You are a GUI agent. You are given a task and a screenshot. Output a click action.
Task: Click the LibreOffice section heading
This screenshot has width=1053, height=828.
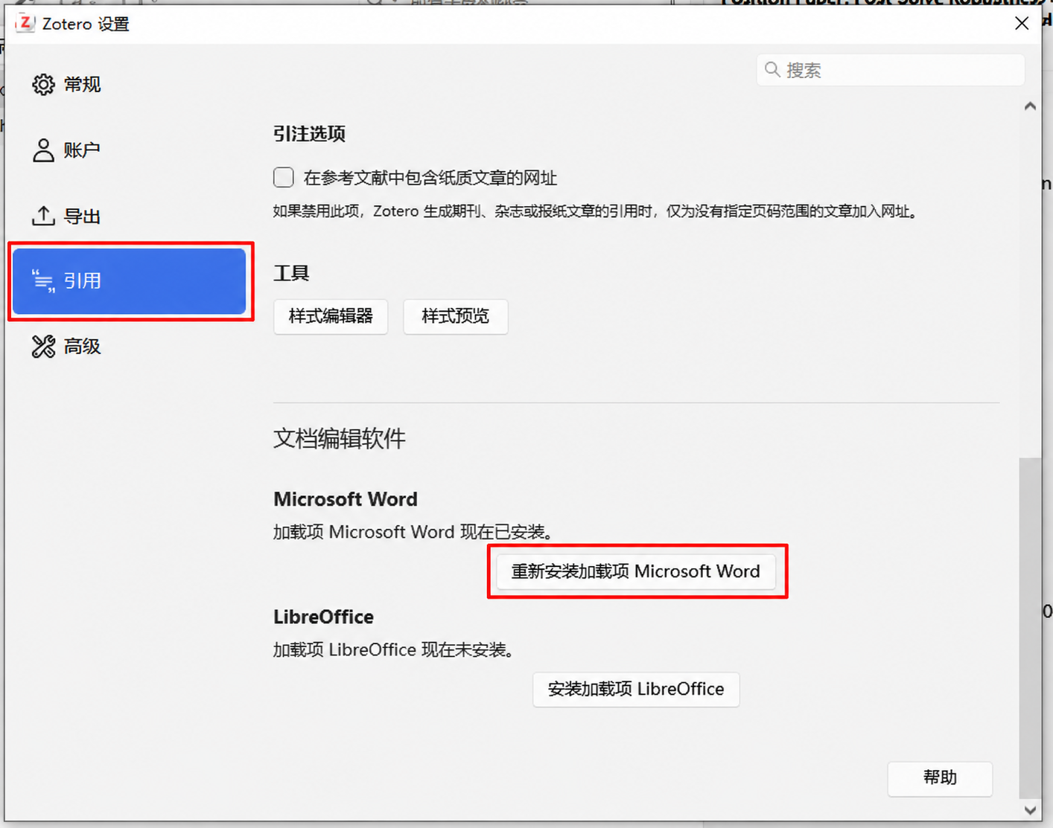pos(323,617)
